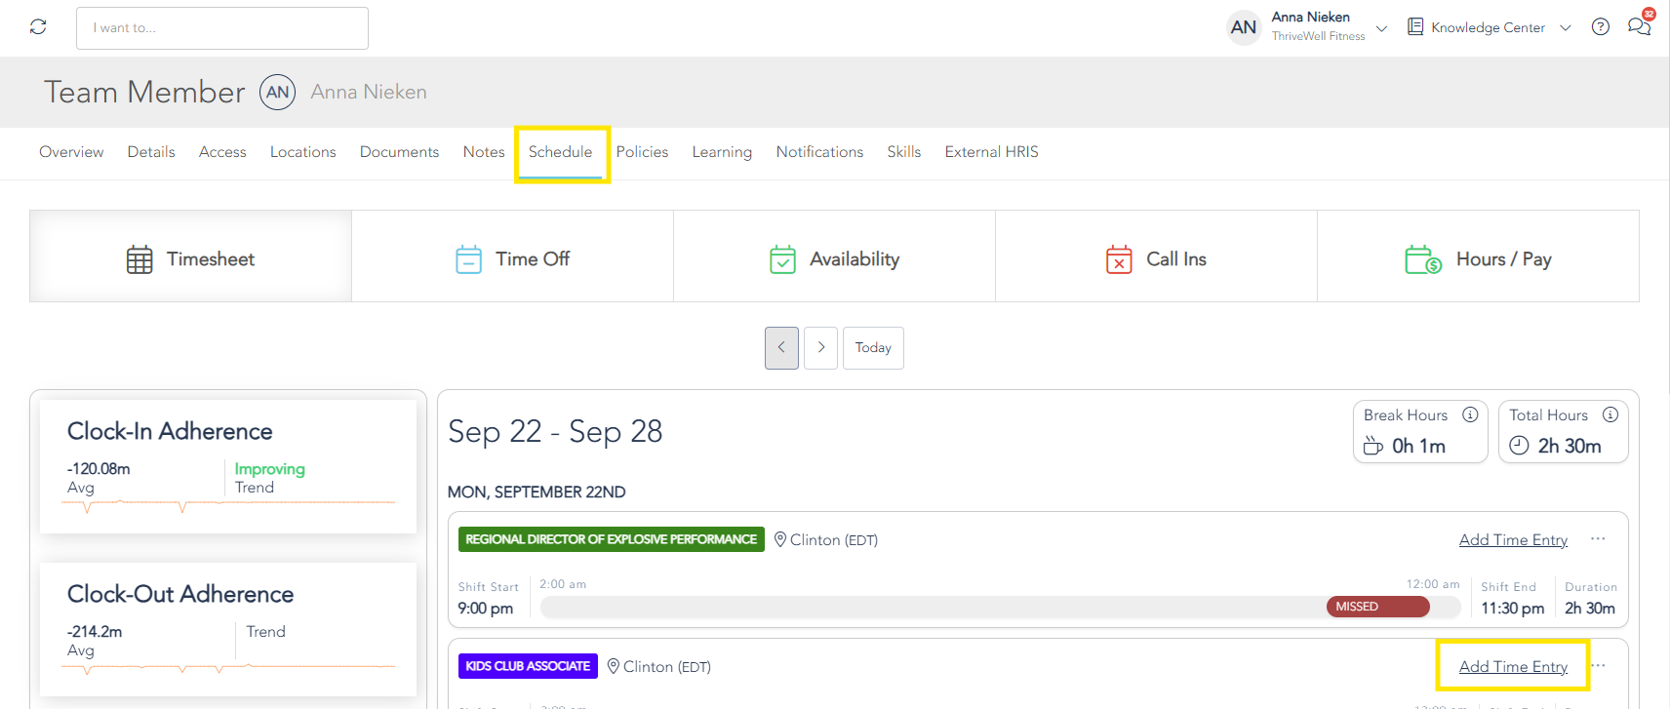Image resolution: width=1670 pixels, height=709 pixels.
Task: Open the help question mark icon
Action: pos(1600,27)
